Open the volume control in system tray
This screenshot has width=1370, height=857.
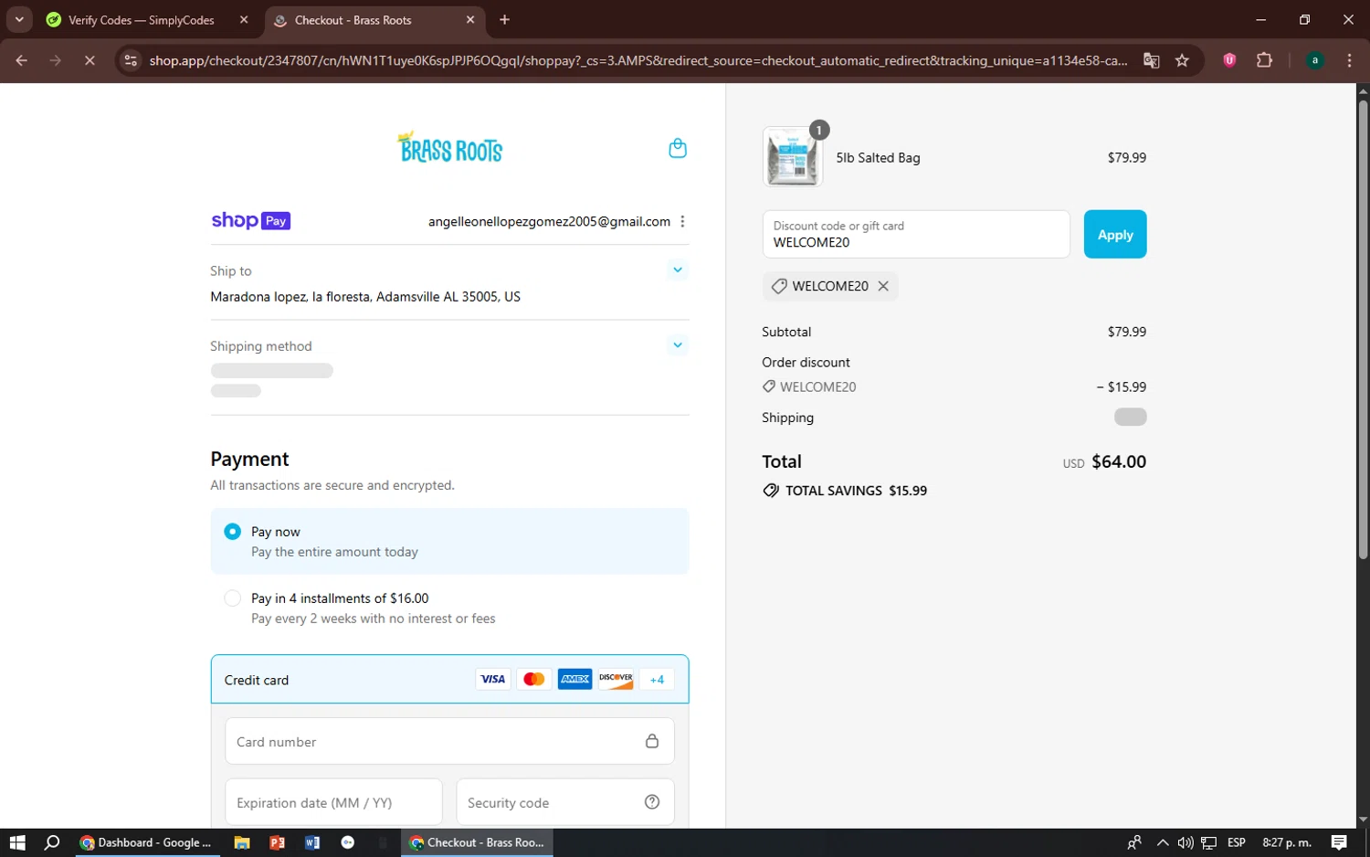(1186, 842)
